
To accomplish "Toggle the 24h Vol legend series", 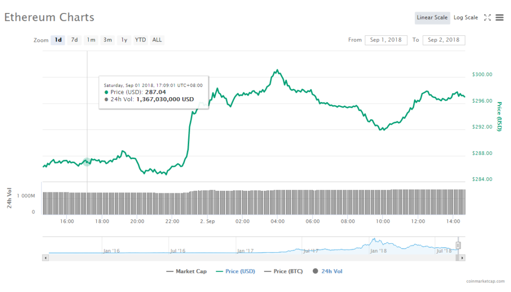I will tap(327, 272).
